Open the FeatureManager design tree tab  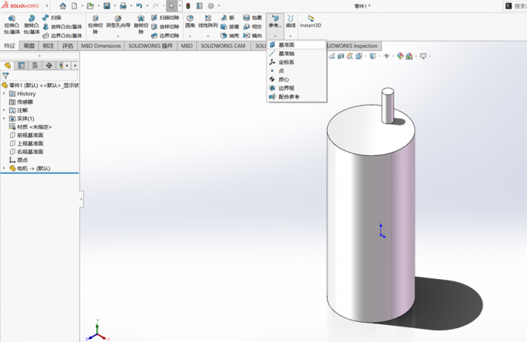coord(8,66)
